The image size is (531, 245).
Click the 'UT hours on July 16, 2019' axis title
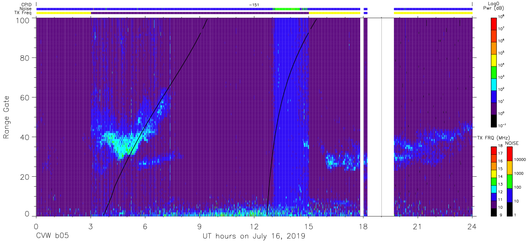[x=254, y=236]
